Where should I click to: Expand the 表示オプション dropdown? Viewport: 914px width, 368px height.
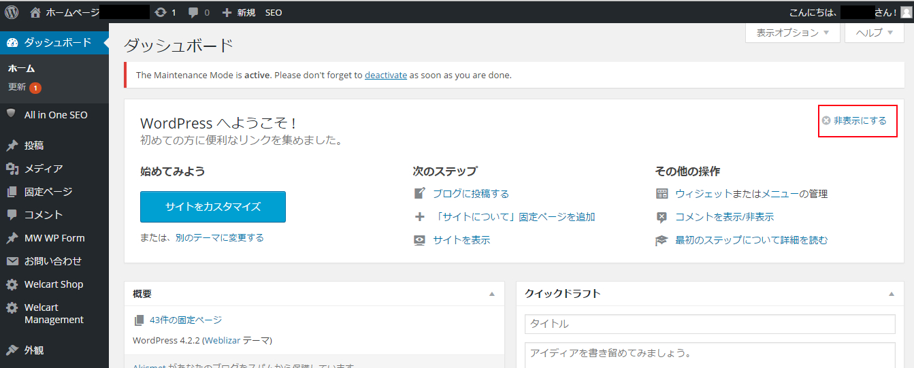[x=793, y=33]
